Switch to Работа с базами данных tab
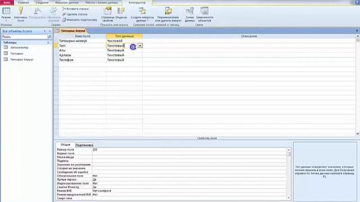Image resolution: width=360 pixels, height=202 pixels. (101, 2)
